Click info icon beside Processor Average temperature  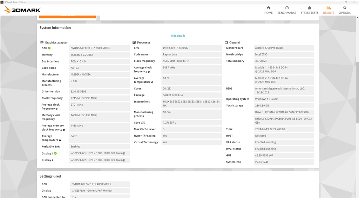(x=152, y=82)
